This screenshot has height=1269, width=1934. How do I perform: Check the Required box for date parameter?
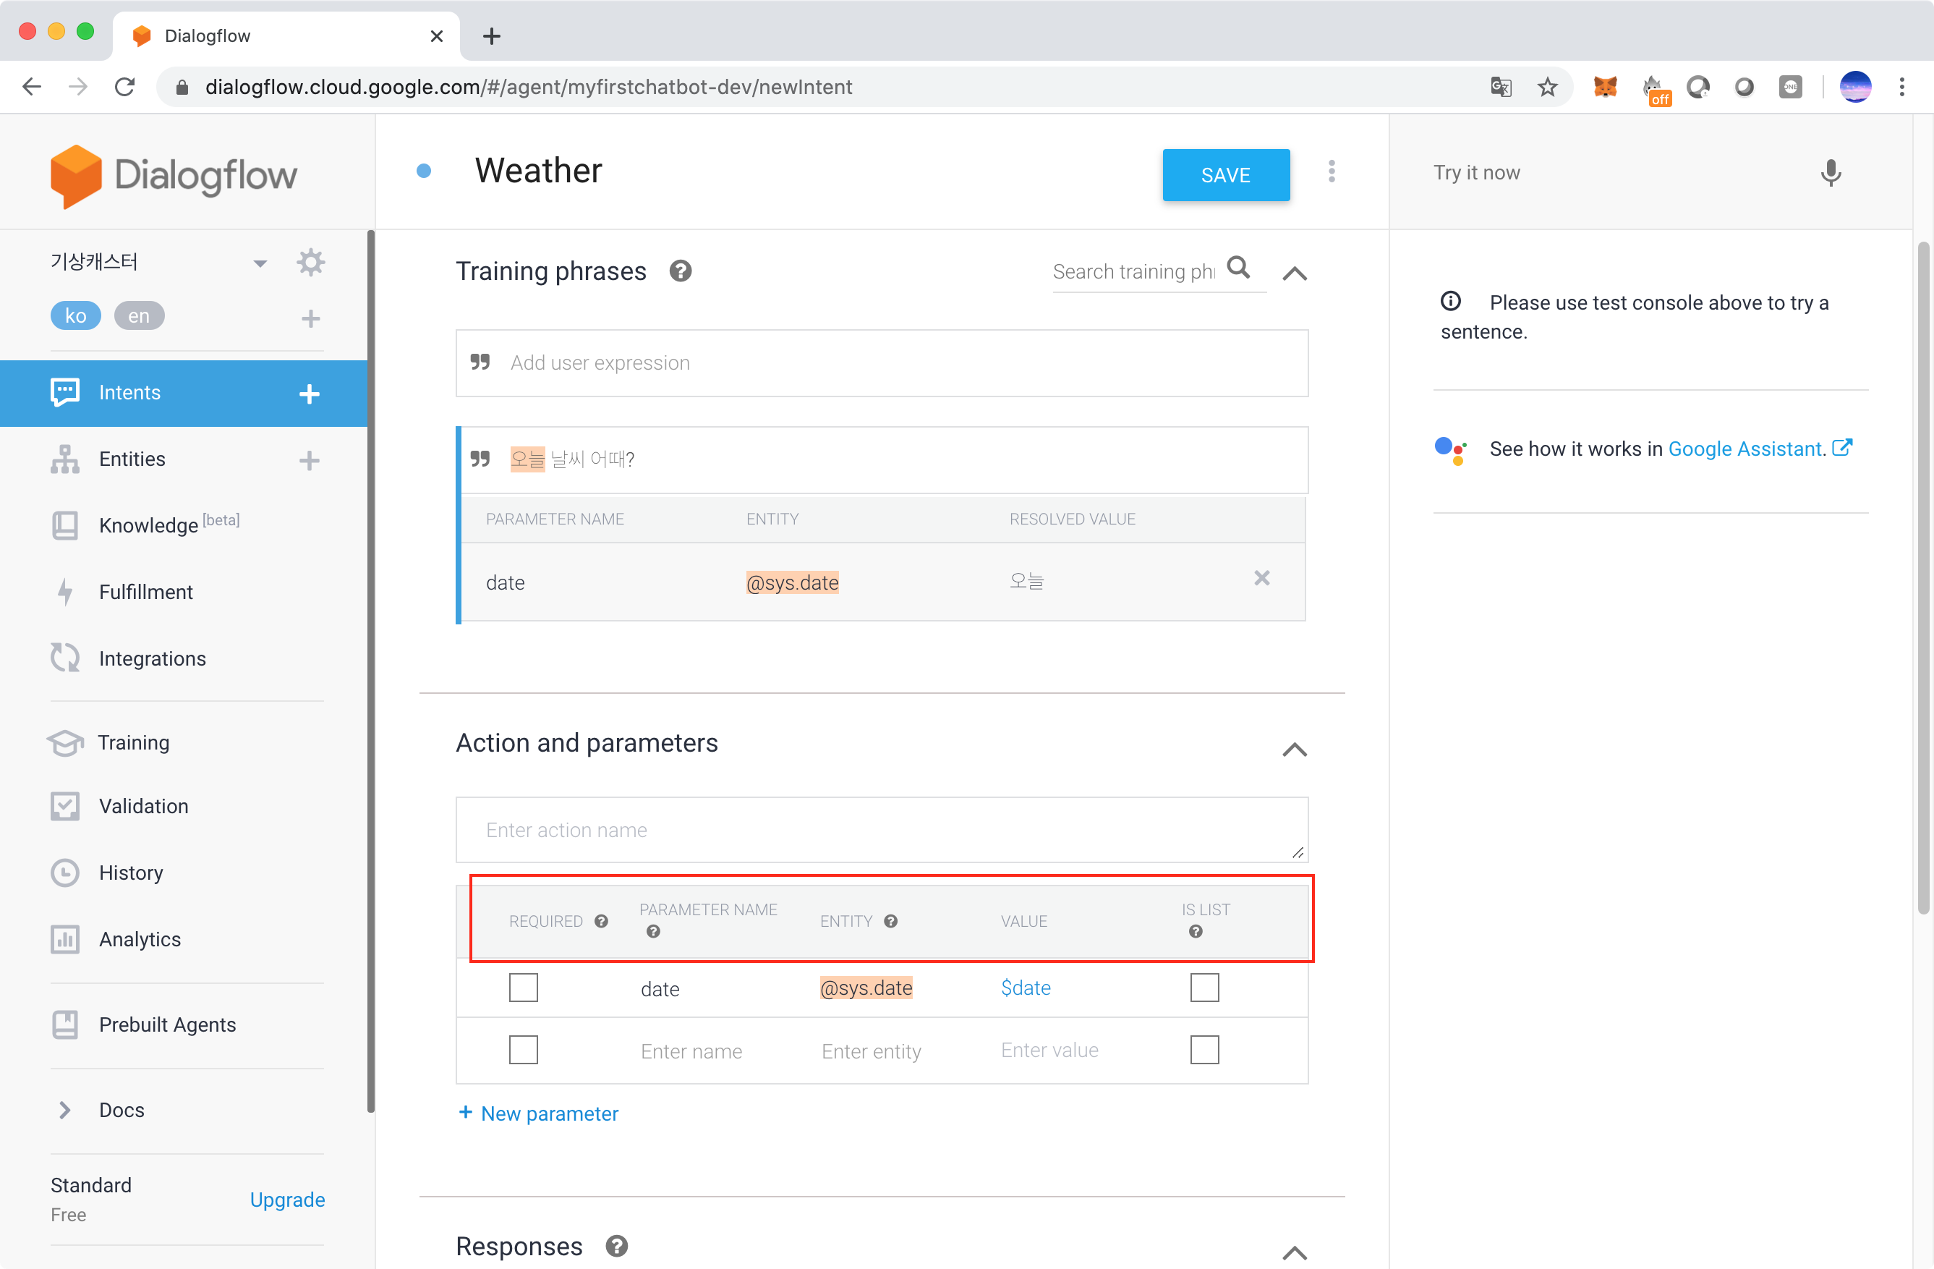[x=524, y=988]
